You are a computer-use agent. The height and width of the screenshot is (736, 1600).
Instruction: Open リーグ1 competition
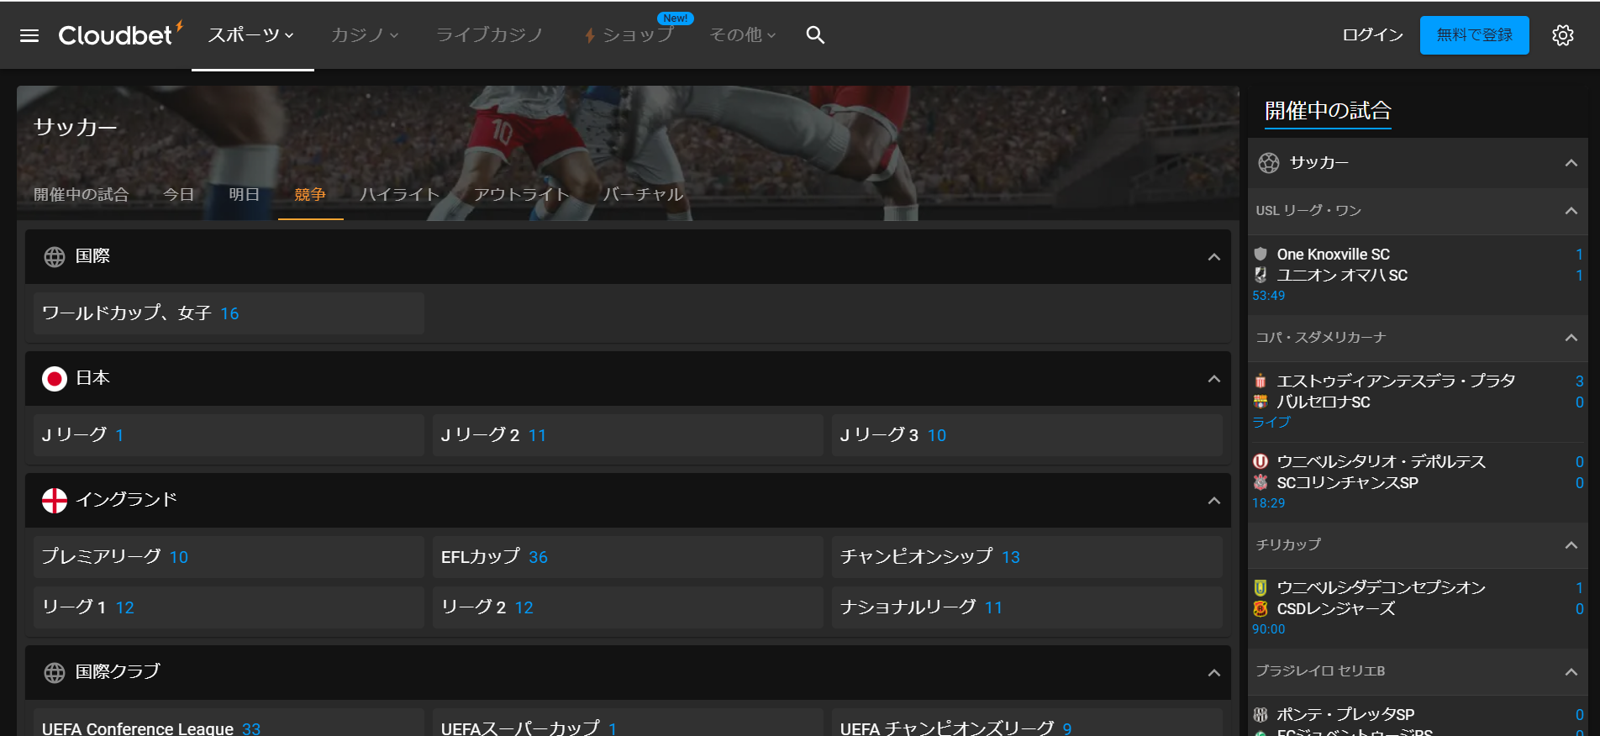pyautogui.click(x=229, y=607)
